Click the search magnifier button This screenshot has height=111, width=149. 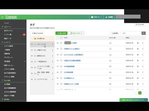pyautogui.click(x=143, y=33)
